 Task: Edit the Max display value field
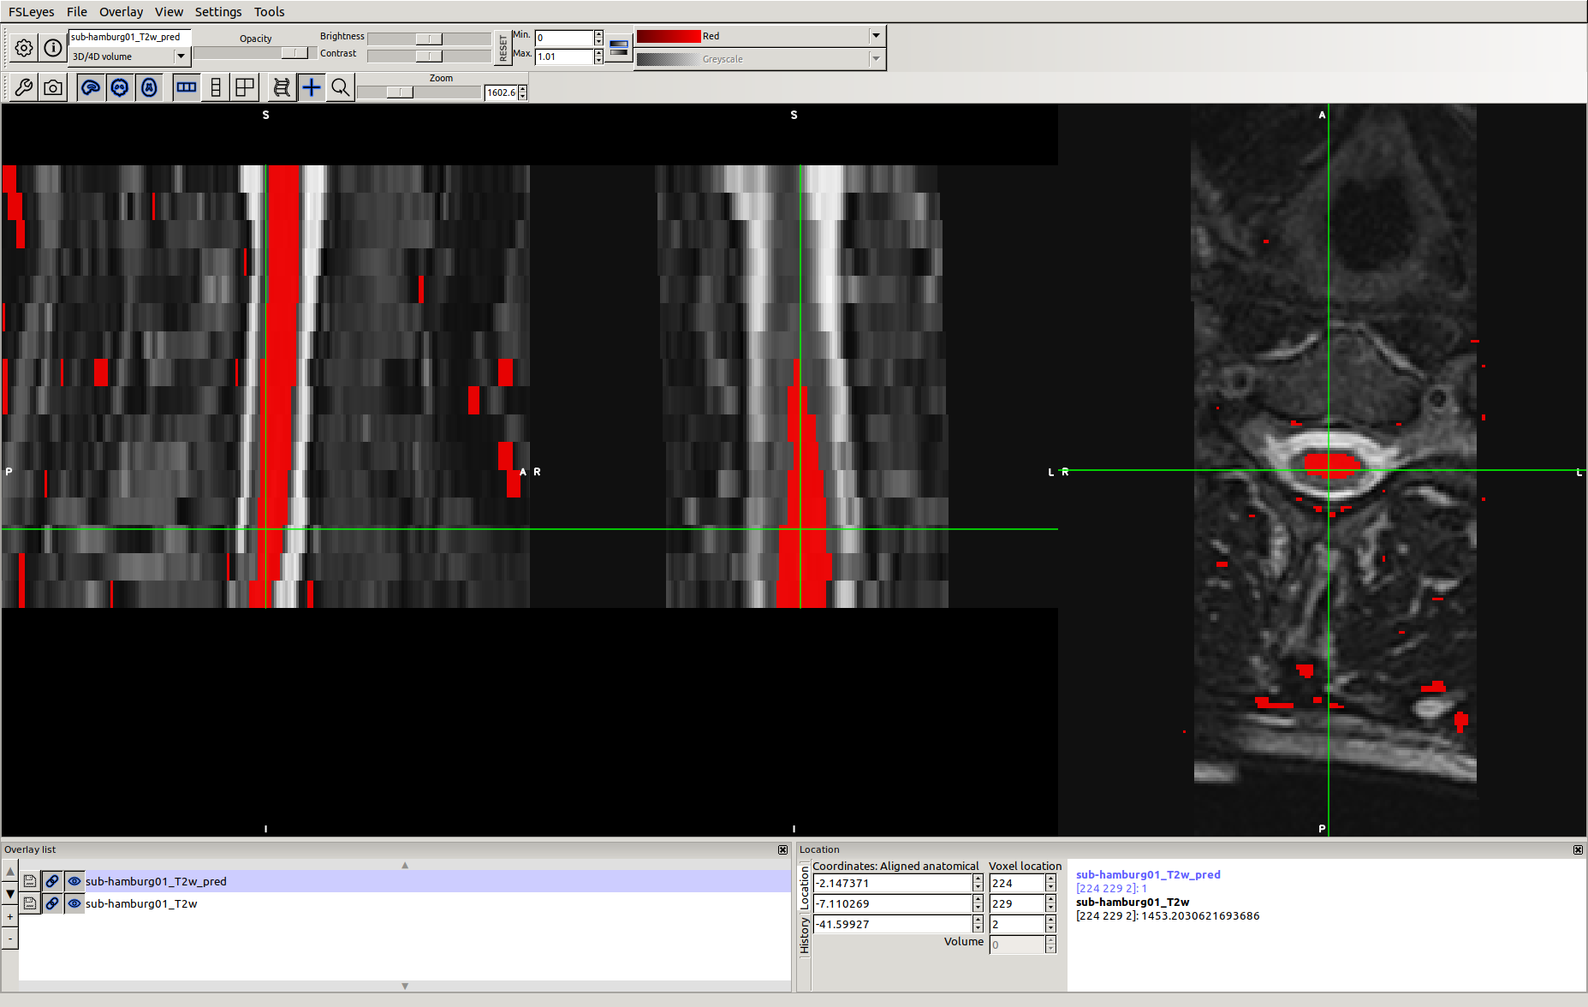pos(565,57)
